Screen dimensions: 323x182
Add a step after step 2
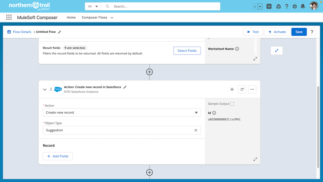[149, 172]
